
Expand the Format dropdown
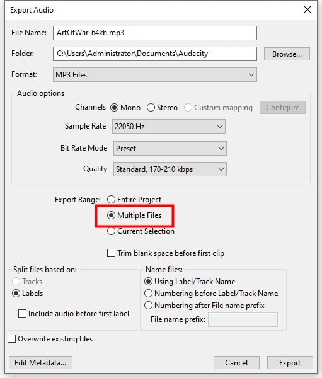click(155, 75)
